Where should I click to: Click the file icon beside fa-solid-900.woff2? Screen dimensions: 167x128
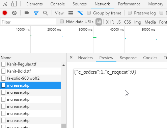[3, 78]
